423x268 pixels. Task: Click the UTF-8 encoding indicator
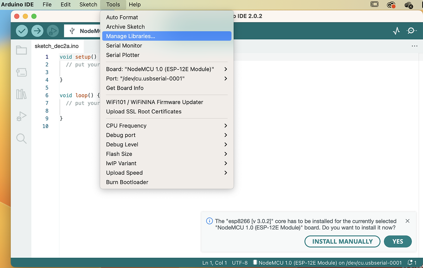[240, 263]
